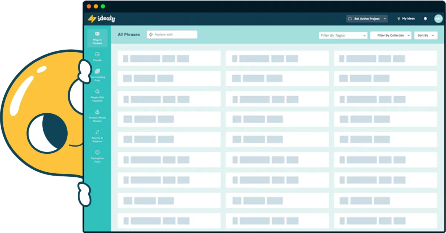This screenshot has width=446, height=233.
Task: Expand the Set Active Project dropdown
Action: click(385, 18)
